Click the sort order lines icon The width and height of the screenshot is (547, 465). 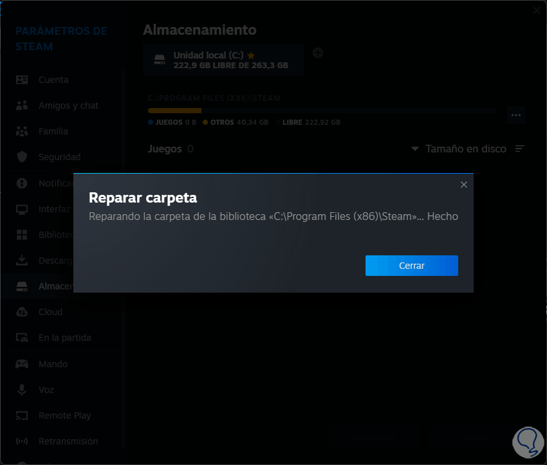(520, 149)
